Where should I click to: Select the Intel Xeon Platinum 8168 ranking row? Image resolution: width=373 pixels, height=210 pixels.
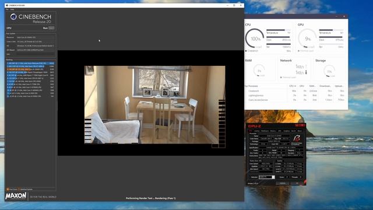click(x=30, y=64)
